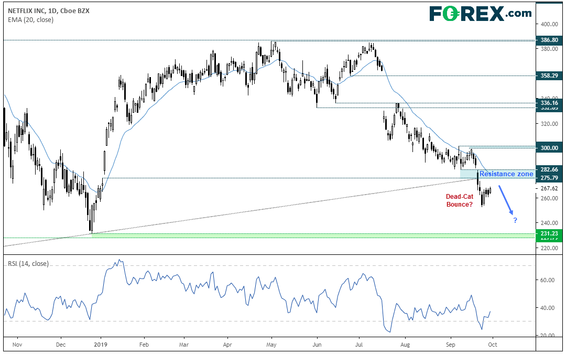Click the 240.00 price axis tick
The height and width of the screenshot is (354, 566).
(549, 223)
